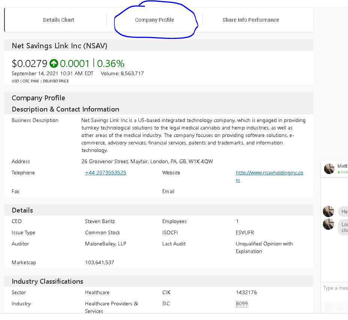Click the avatar beside the 'Loo' chat message
The height and width of the screenshot is (320, 348).
pos(328,224)
